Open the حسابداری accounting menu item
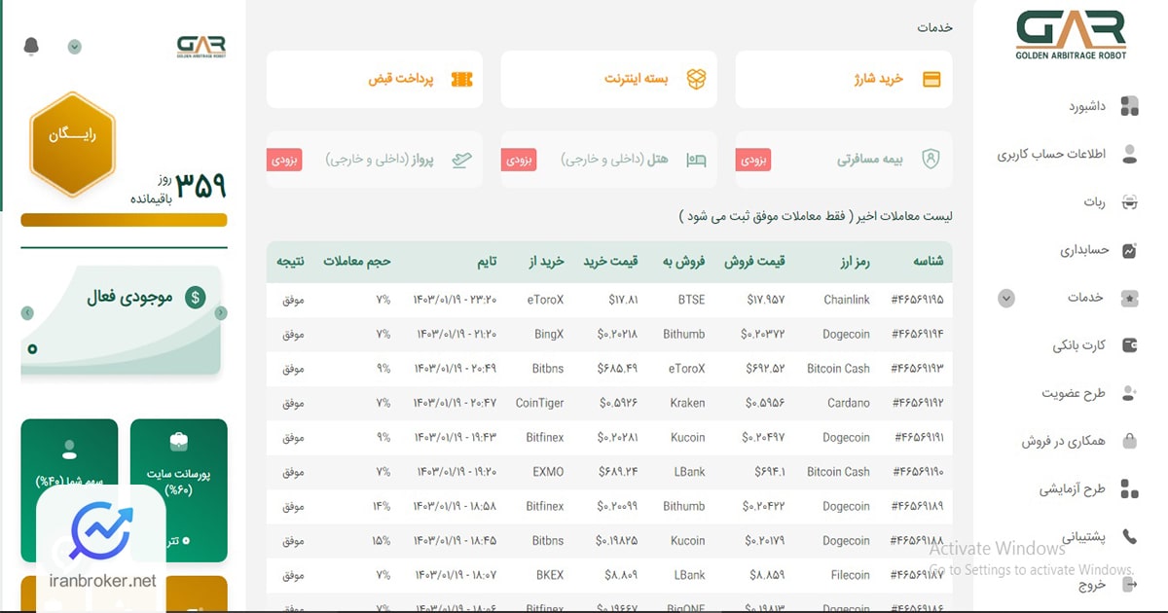Image resolution: width=1168 pixels, height=613 pixels. (x=1084, y=250)
